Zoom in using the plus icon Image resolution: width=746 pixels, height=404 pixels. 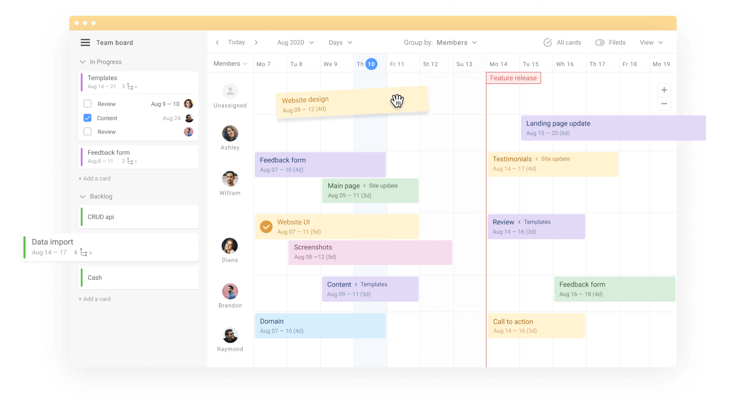pyautogui.click(x=664, y=90)
